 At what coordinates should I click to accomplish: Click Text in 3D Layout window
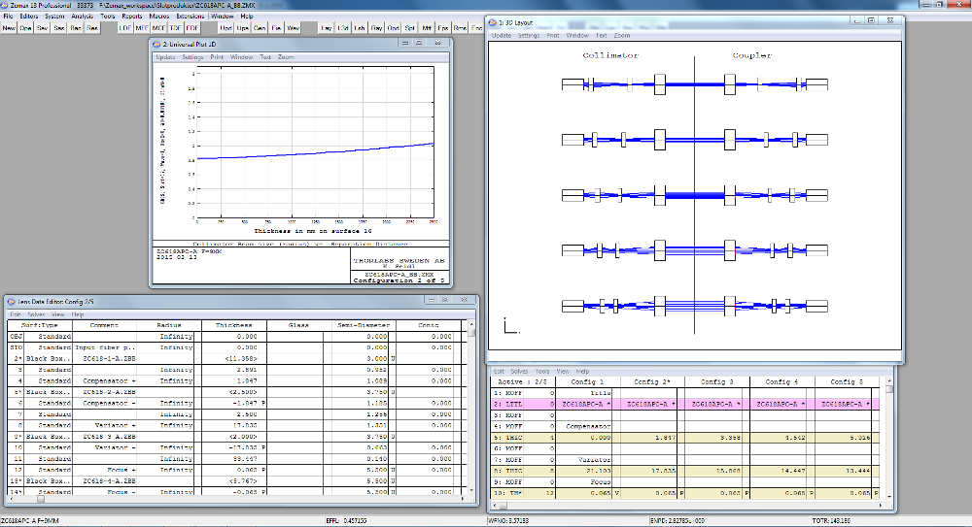click(x=602, y=36)
